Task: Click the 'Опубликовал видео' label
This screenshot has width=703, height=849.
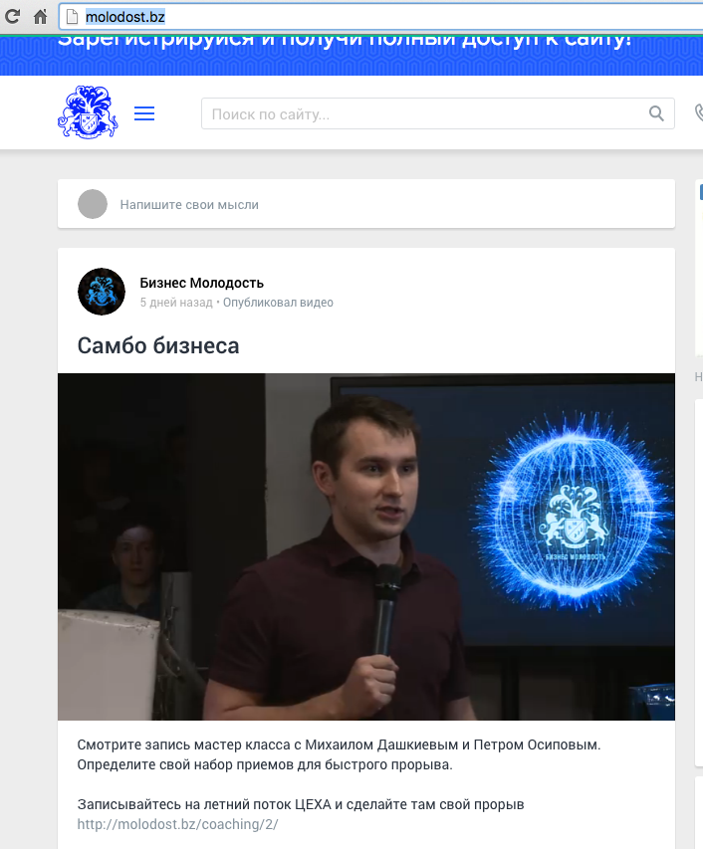Action: pos(278,303)
